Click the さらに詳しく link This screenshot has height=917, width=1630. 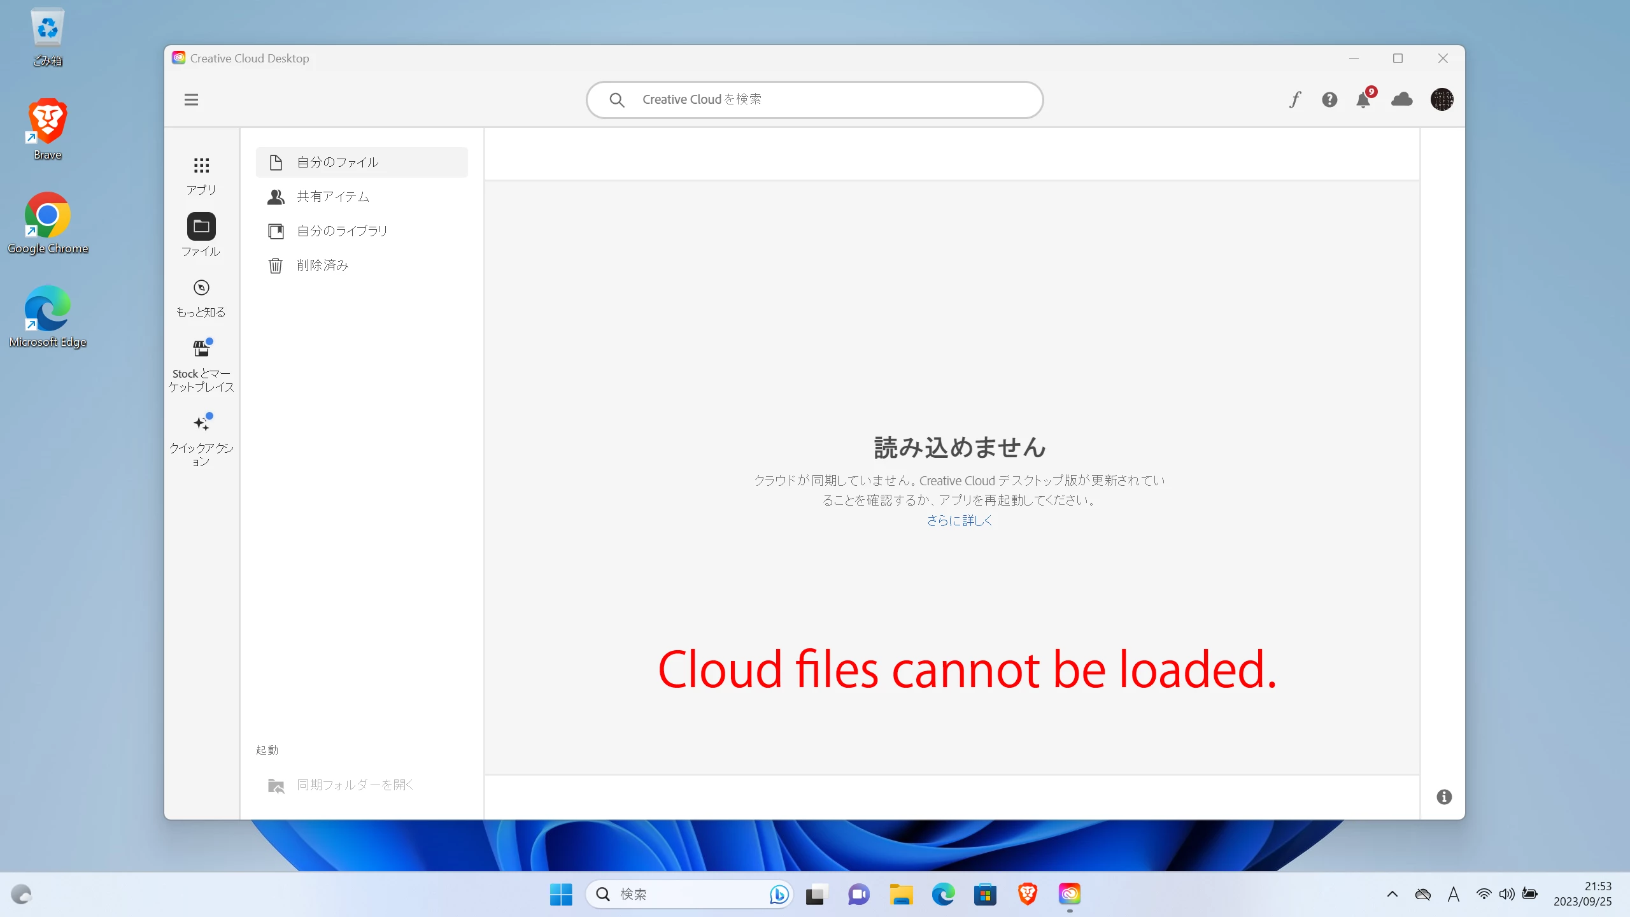pos(959,520)
